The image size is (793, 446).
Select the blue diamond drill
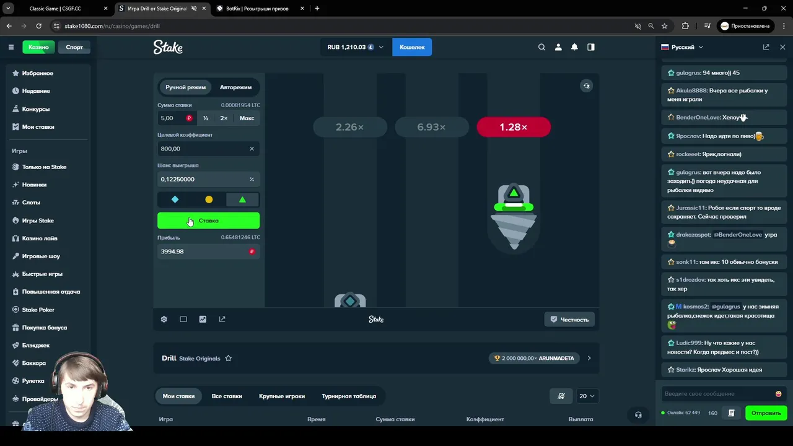point(175,199)
